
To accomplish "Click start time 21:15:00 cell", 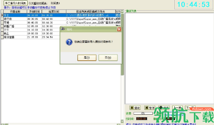I will (x=34, y=37).
